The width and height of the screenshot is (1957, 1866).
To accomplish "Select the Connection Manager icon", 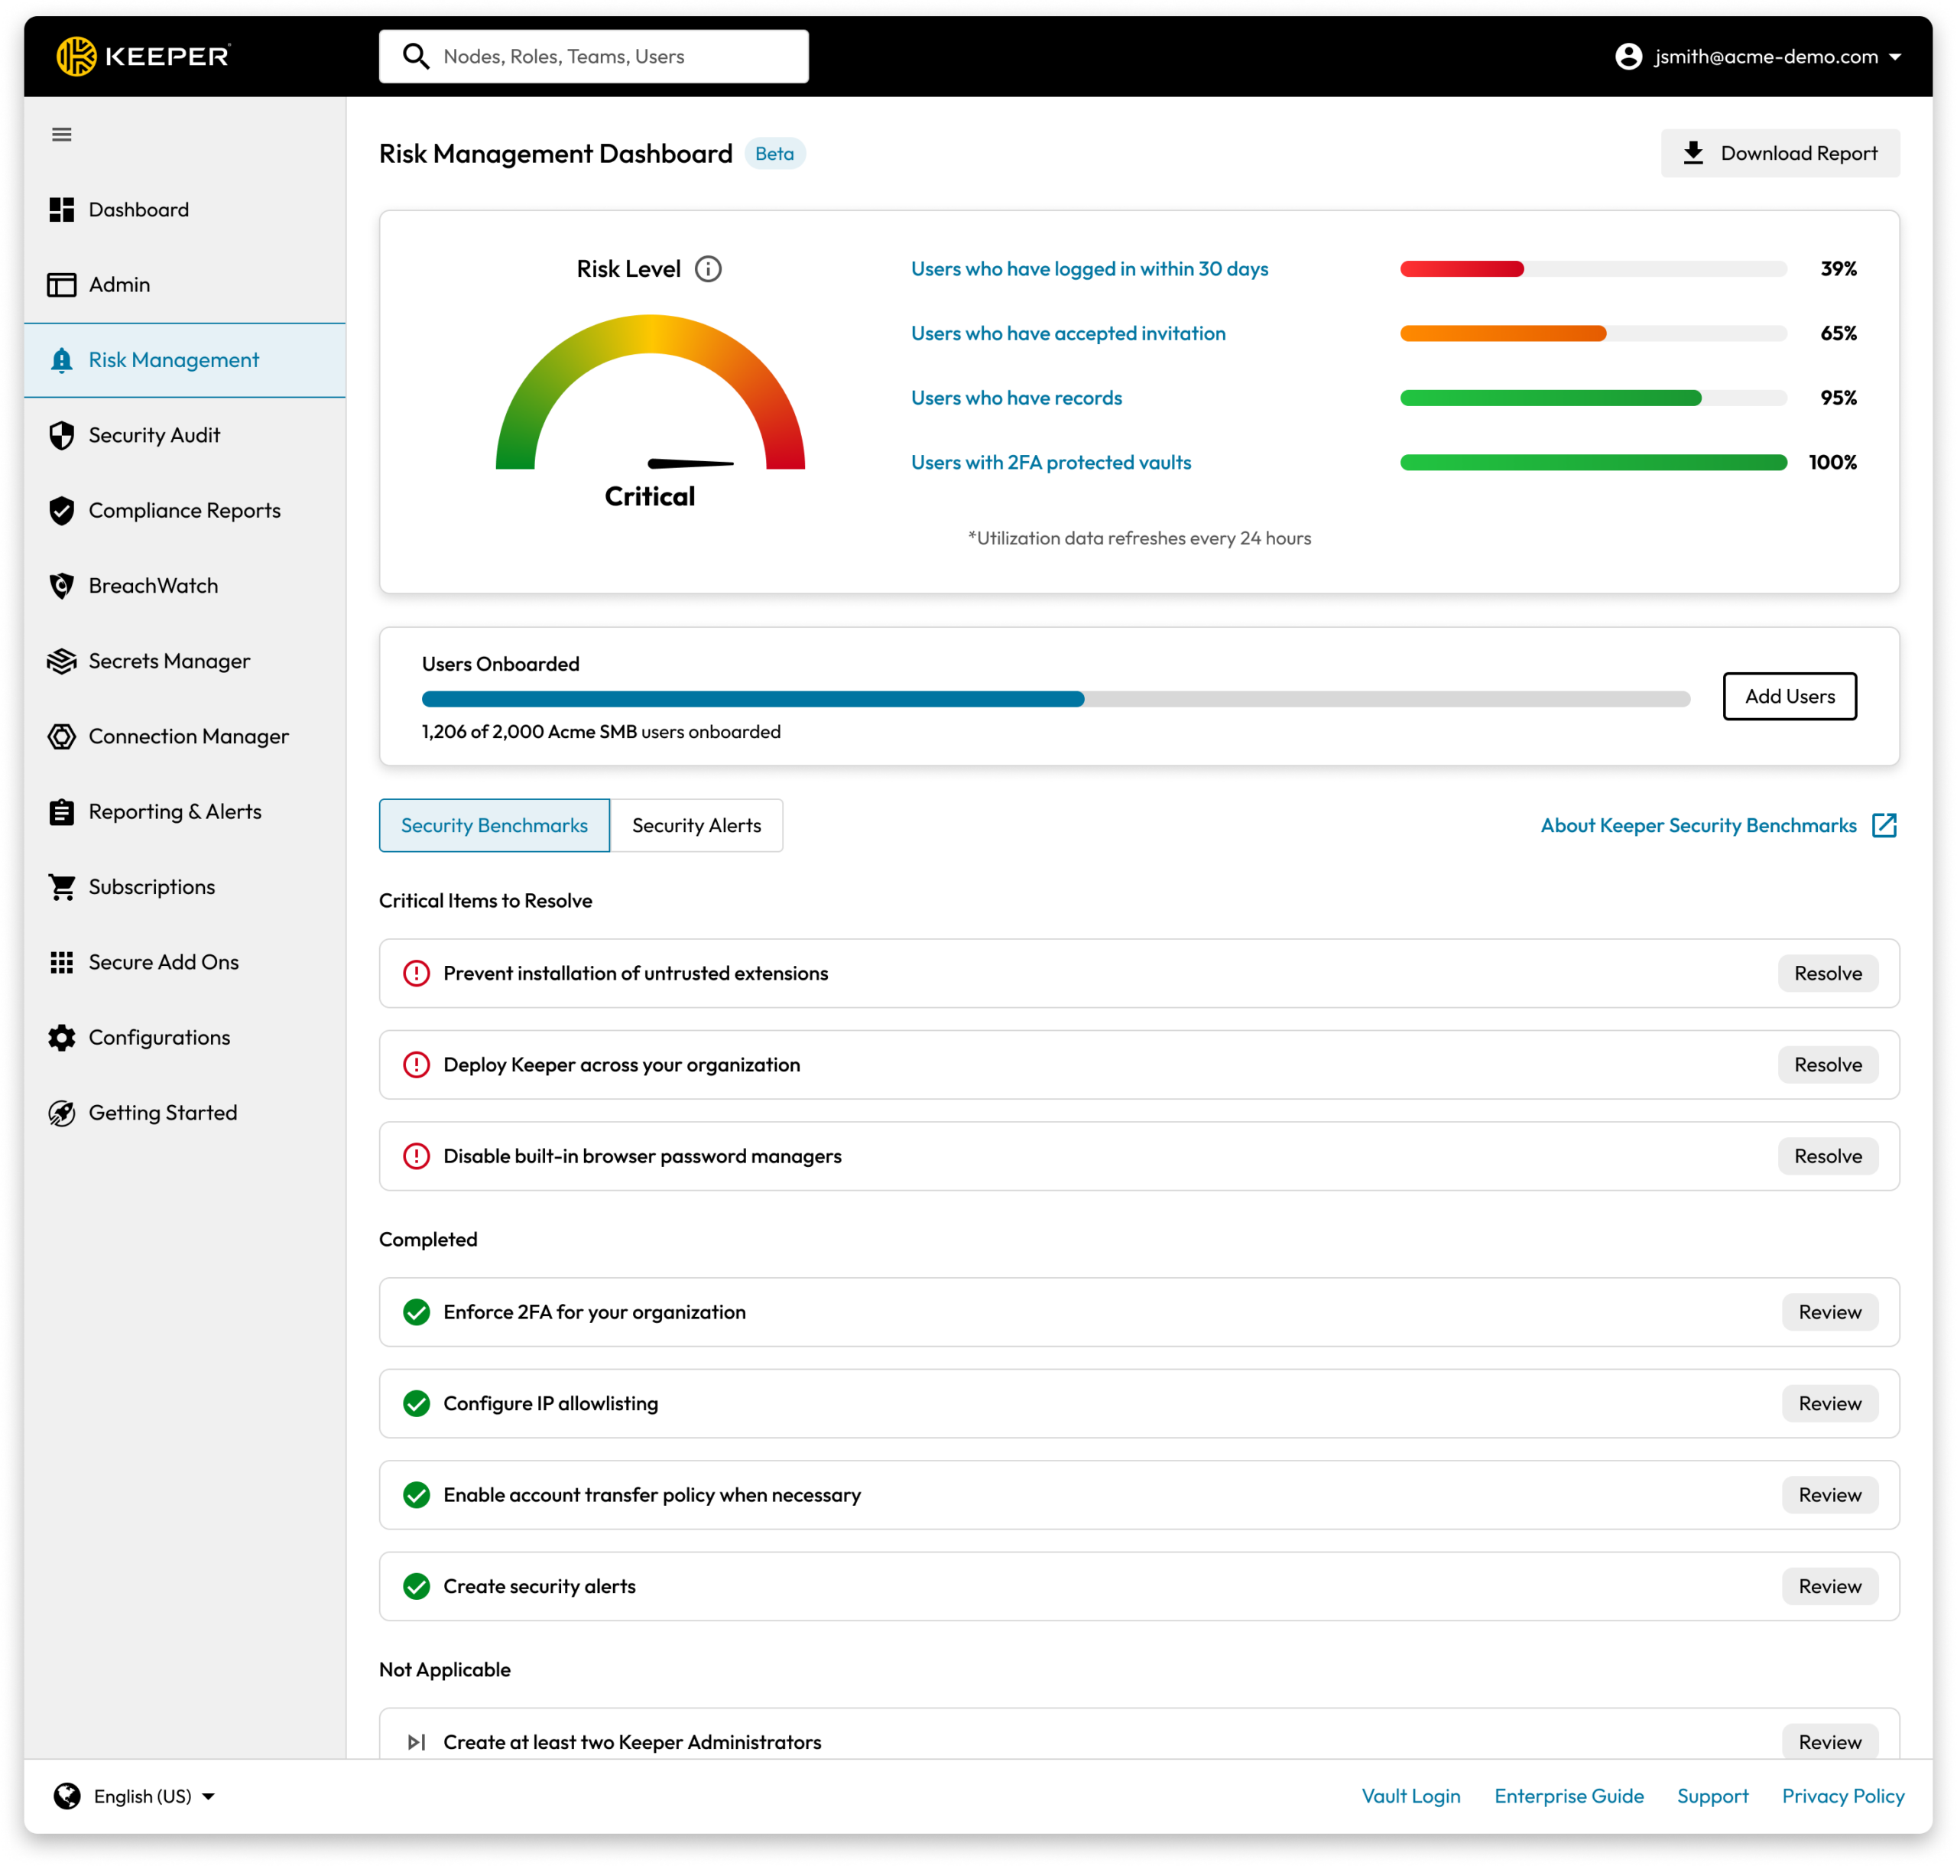I will [x=62, y=736].
